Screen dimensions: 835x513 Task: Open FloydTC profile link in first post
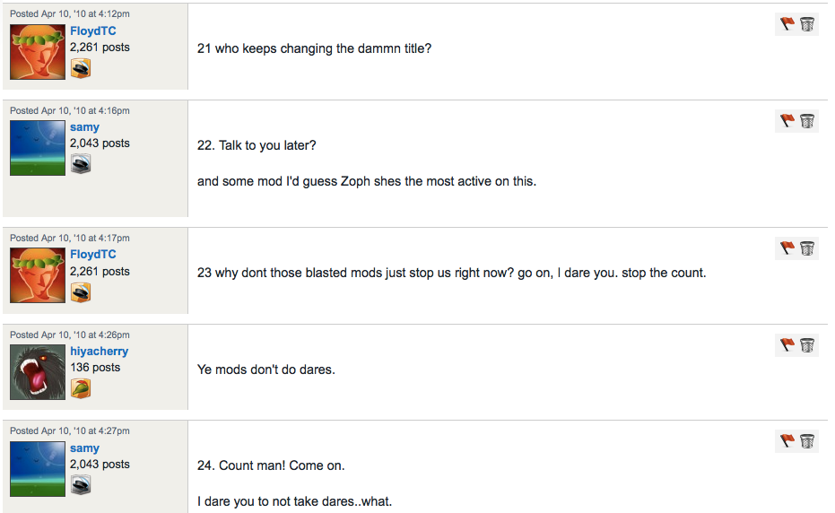[92, 30]
